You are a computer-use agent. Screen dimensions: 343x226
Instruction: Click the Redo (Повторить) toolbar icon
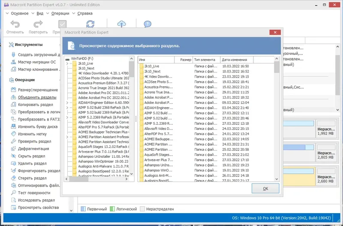tap(38, 24)
